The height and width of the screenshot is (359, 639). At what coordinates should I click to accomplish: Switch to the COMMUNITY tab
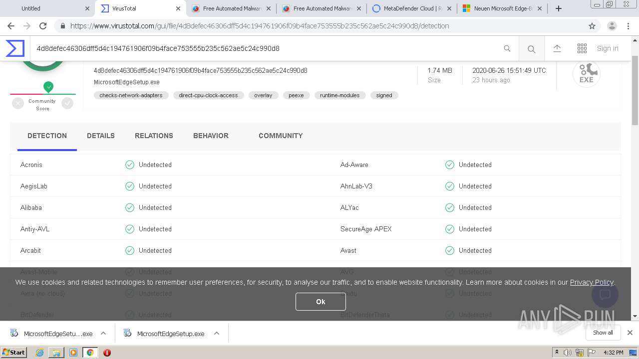tap(281, 136)
